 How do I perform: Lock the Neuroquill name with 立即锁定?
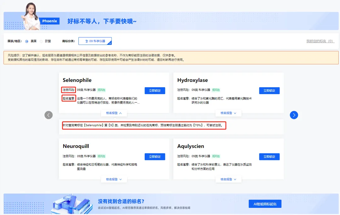[x=155, y=157]
